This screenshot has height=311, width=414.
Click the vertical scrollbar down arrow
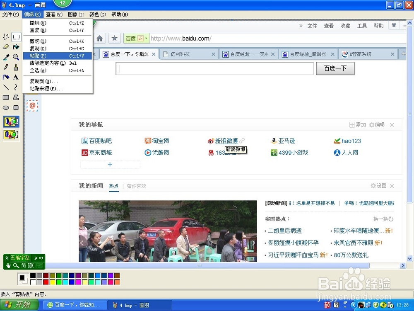409,259
